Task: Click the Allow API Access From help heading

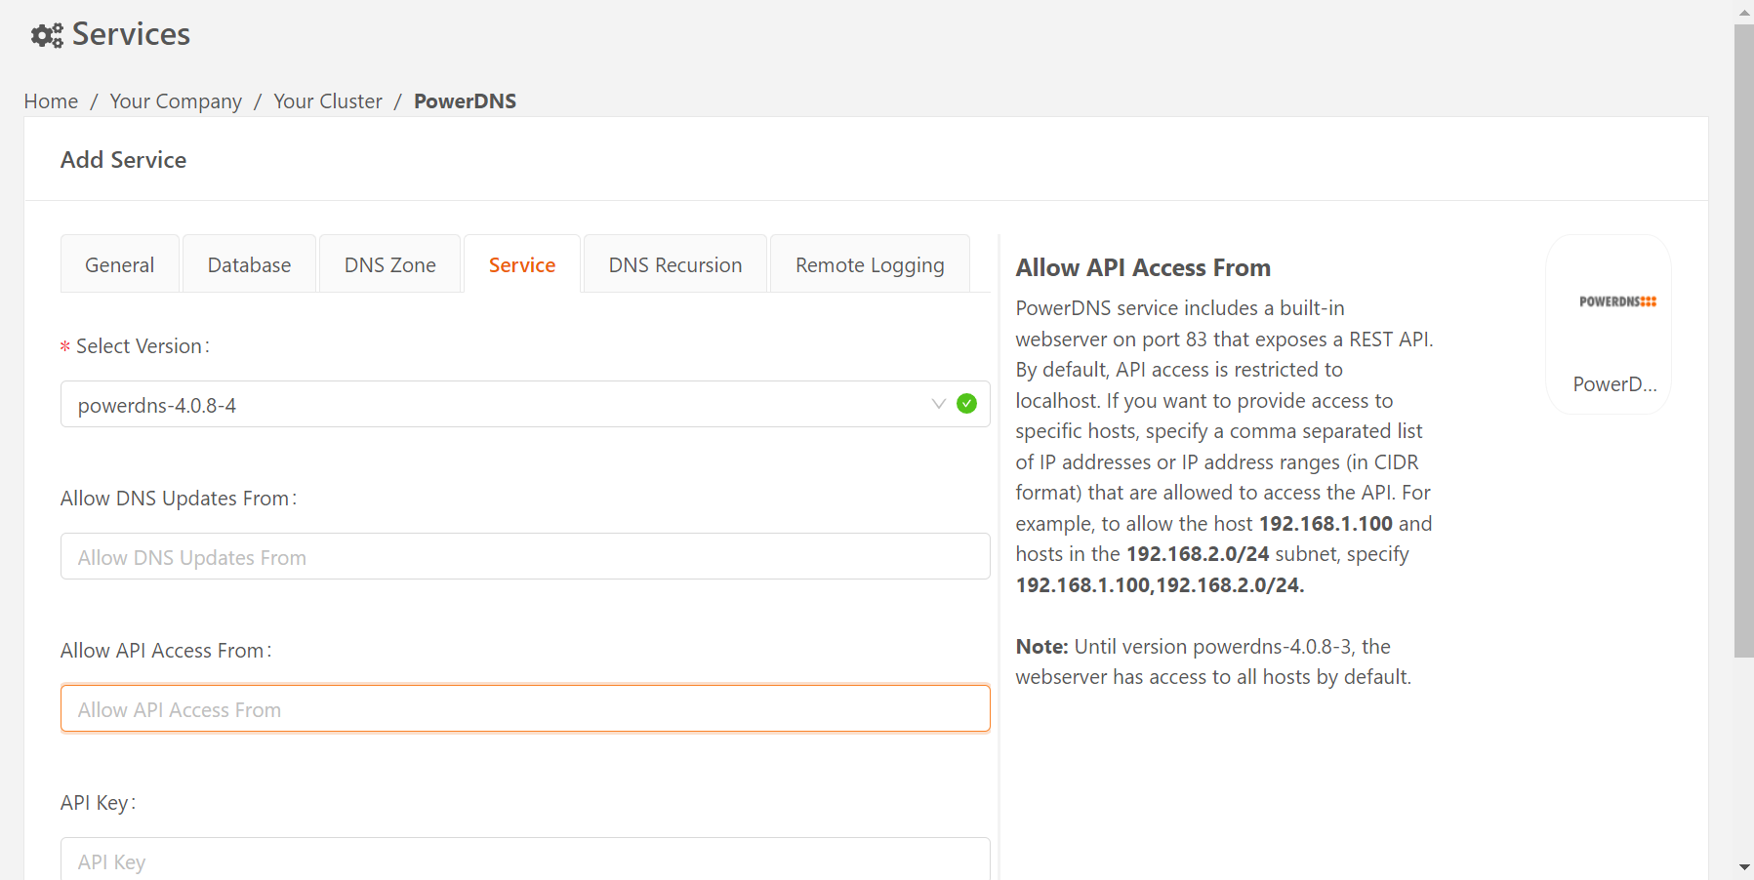Action: (1143, 267)
